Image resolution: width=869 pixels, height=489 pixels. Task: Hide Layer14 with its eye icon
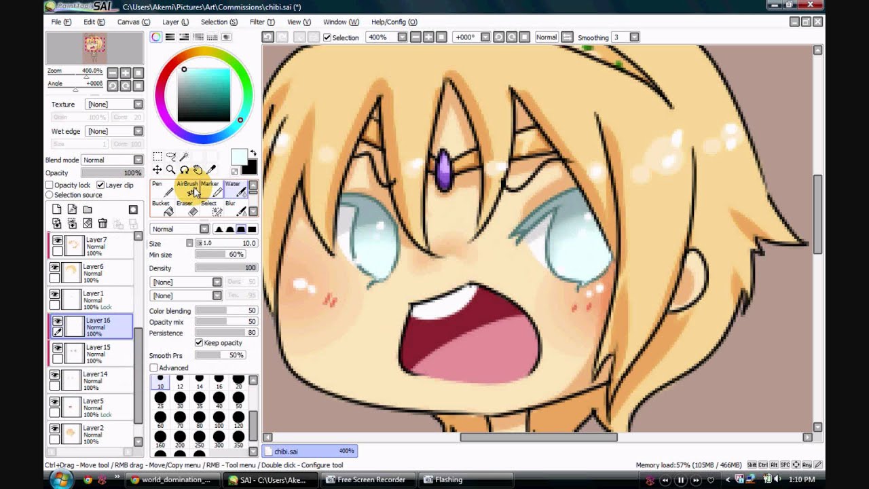point(55,375)
